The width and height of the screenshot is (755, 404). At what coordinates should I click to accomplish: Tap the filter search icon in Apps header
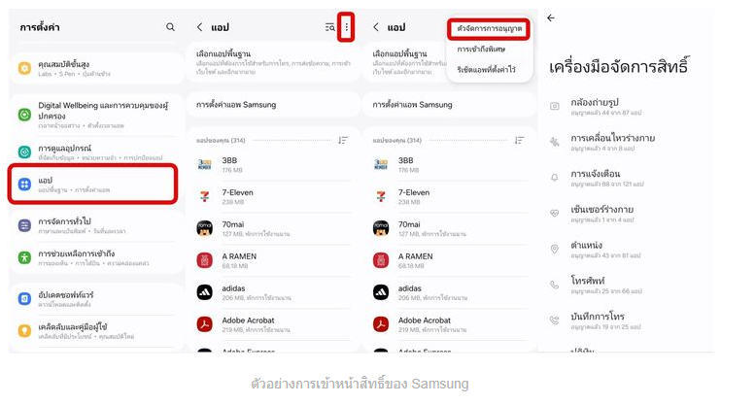[329, 27]
